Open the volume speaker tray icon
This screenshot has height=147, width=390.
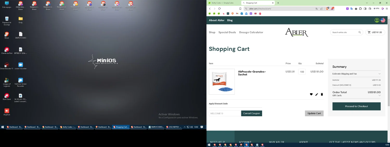(x=191, y=127)
